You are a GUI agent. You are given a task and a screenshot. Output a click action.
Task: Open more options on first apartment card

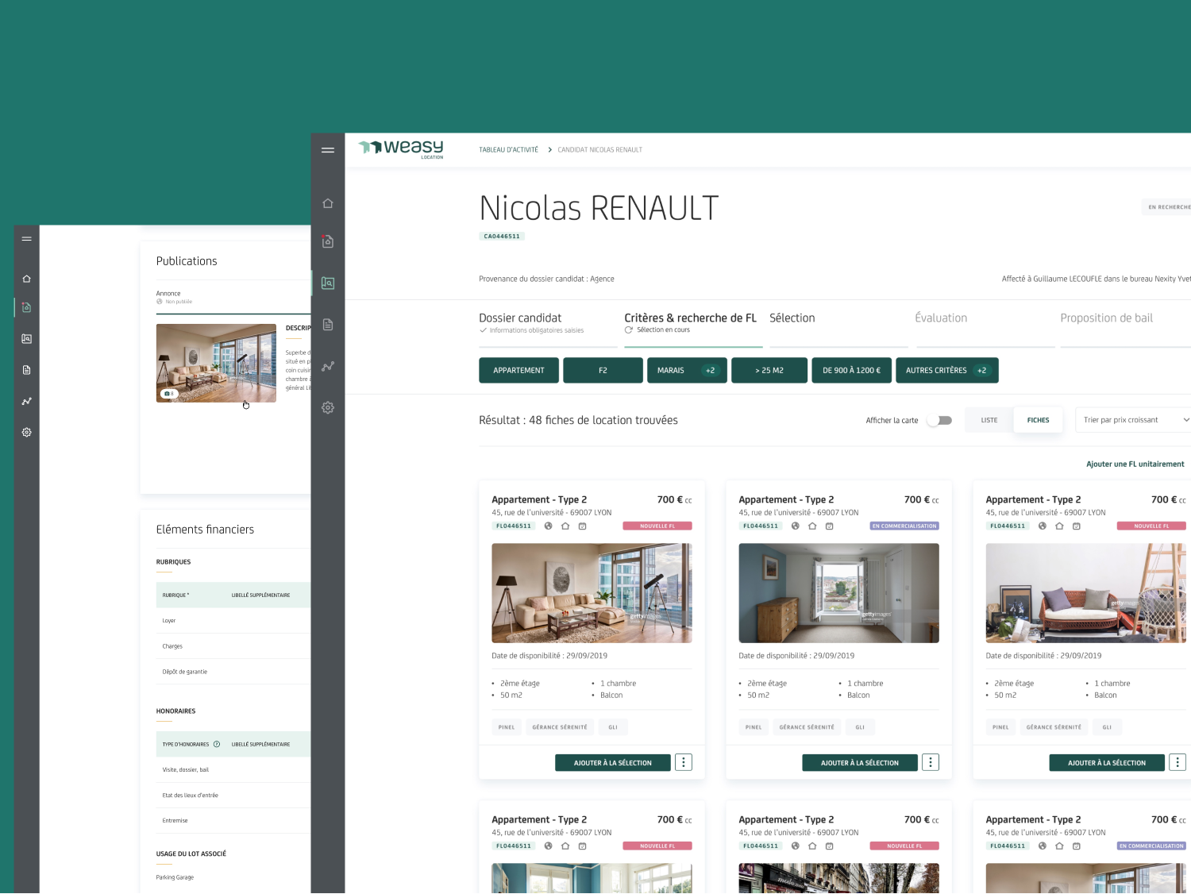[x=684, y=762]
